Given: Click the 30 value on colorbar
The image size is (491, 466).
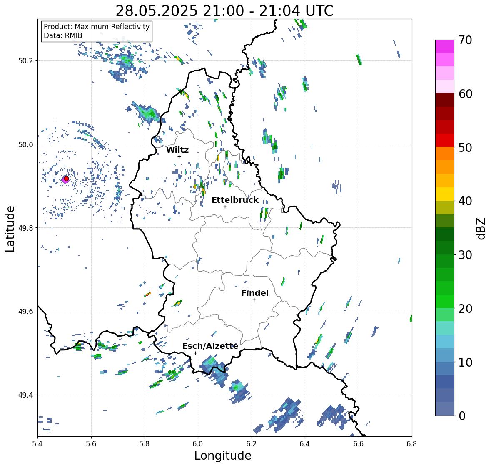Looking at the screenshot, I should pyautogui.click(x=465, y=255).
